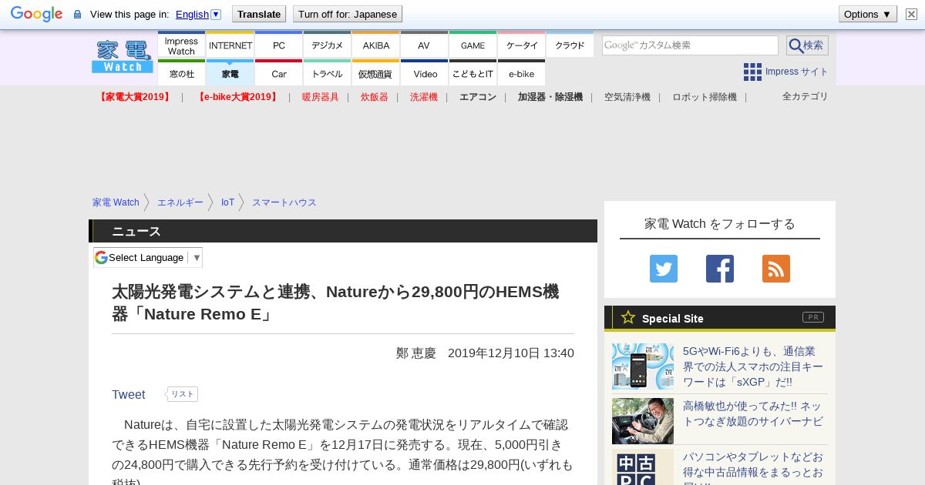
Task: Open the PC tab
Action: pos(278,45)
